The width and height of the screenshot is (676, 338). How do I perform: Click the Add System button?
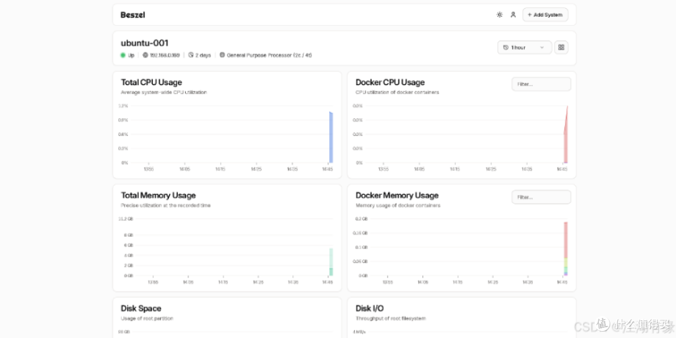pos(545,14)
